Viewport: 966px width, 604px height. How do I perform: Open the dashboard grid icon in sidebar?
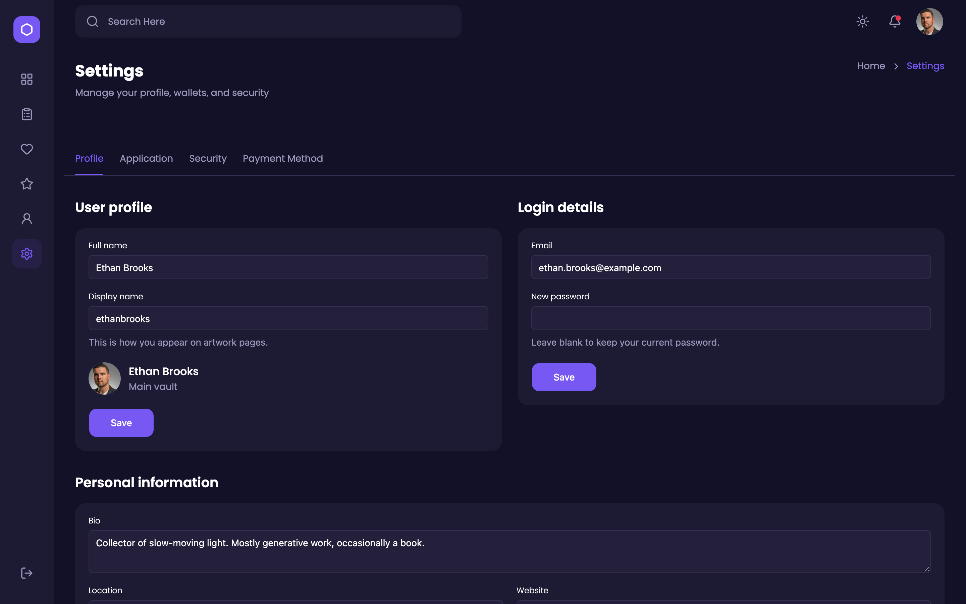(x=27, y=79)
